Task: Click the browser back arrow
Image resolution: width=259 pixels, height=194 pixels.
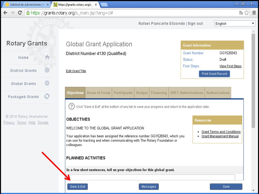Action: point(5,13)
